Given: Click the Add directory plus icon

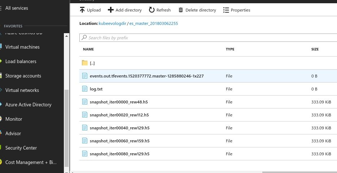Looking at the screenshot, I should [110, 10].
